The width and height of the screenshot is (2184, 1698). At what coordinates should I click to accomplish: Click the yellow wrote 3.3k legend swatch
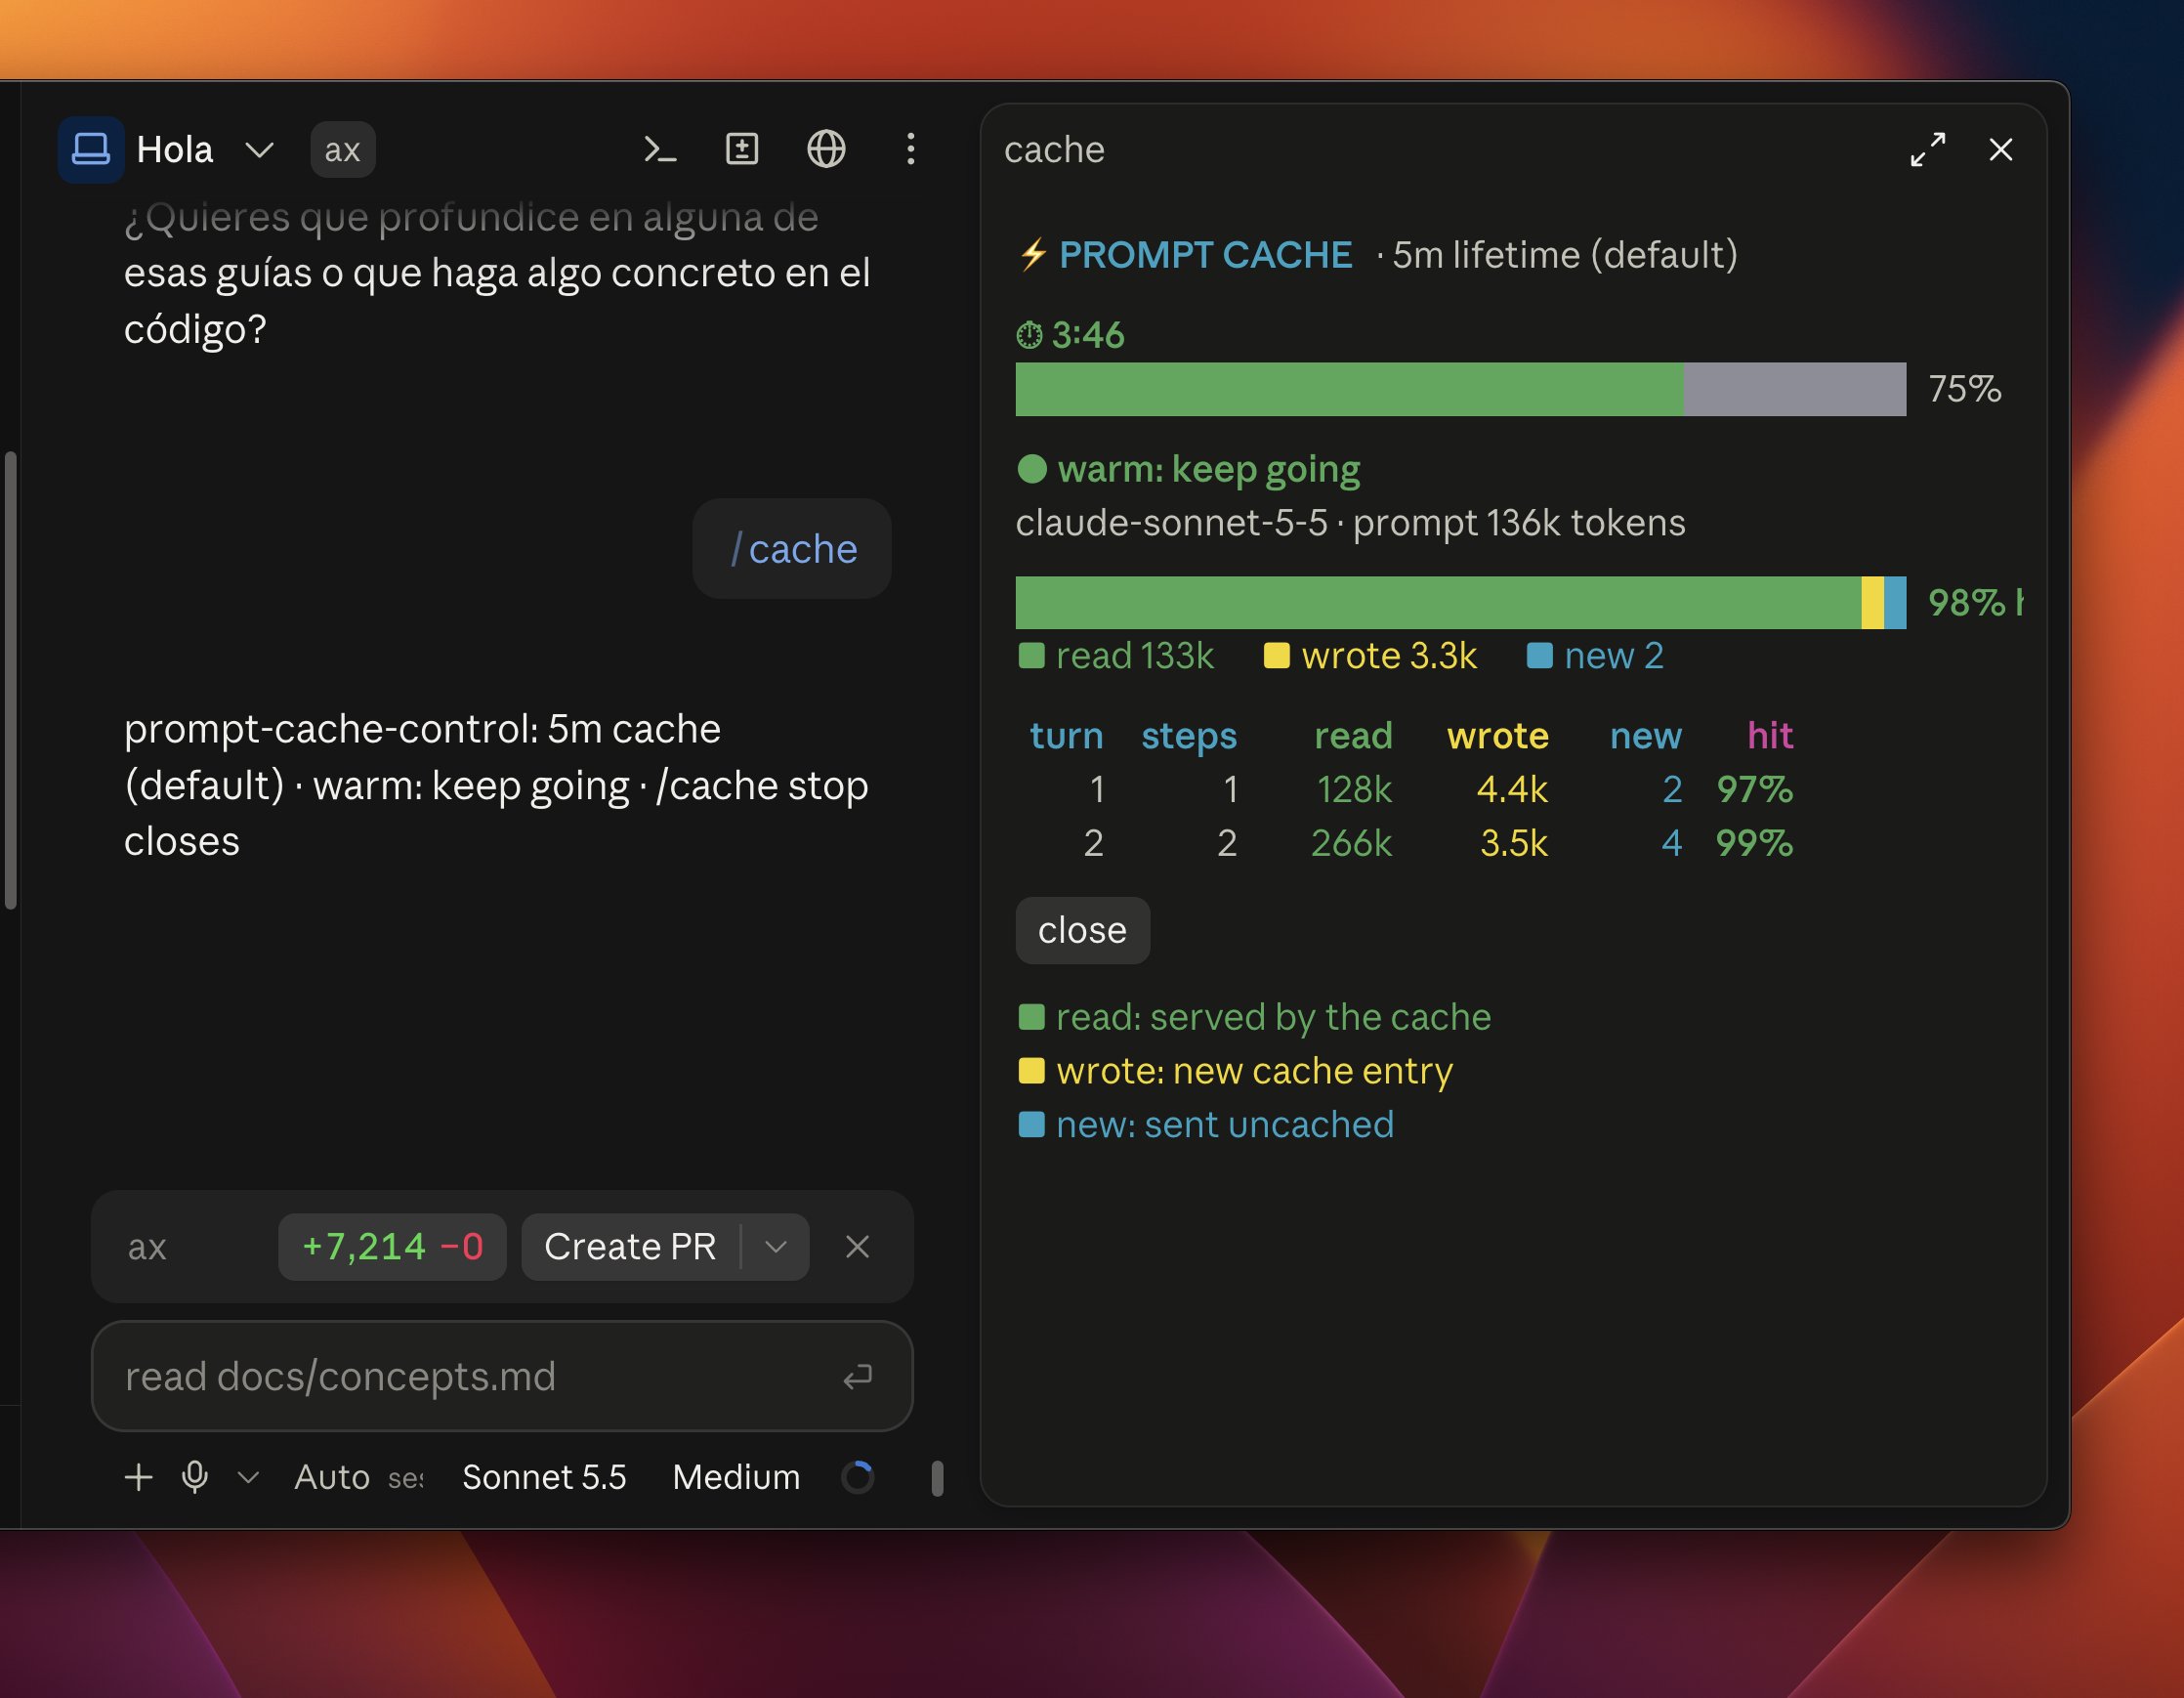click(1276, 656)
